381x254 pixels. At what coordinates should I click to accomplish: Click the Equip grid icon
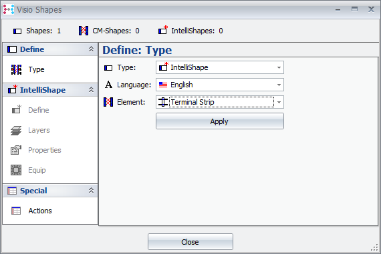click(x=16, y=170)
